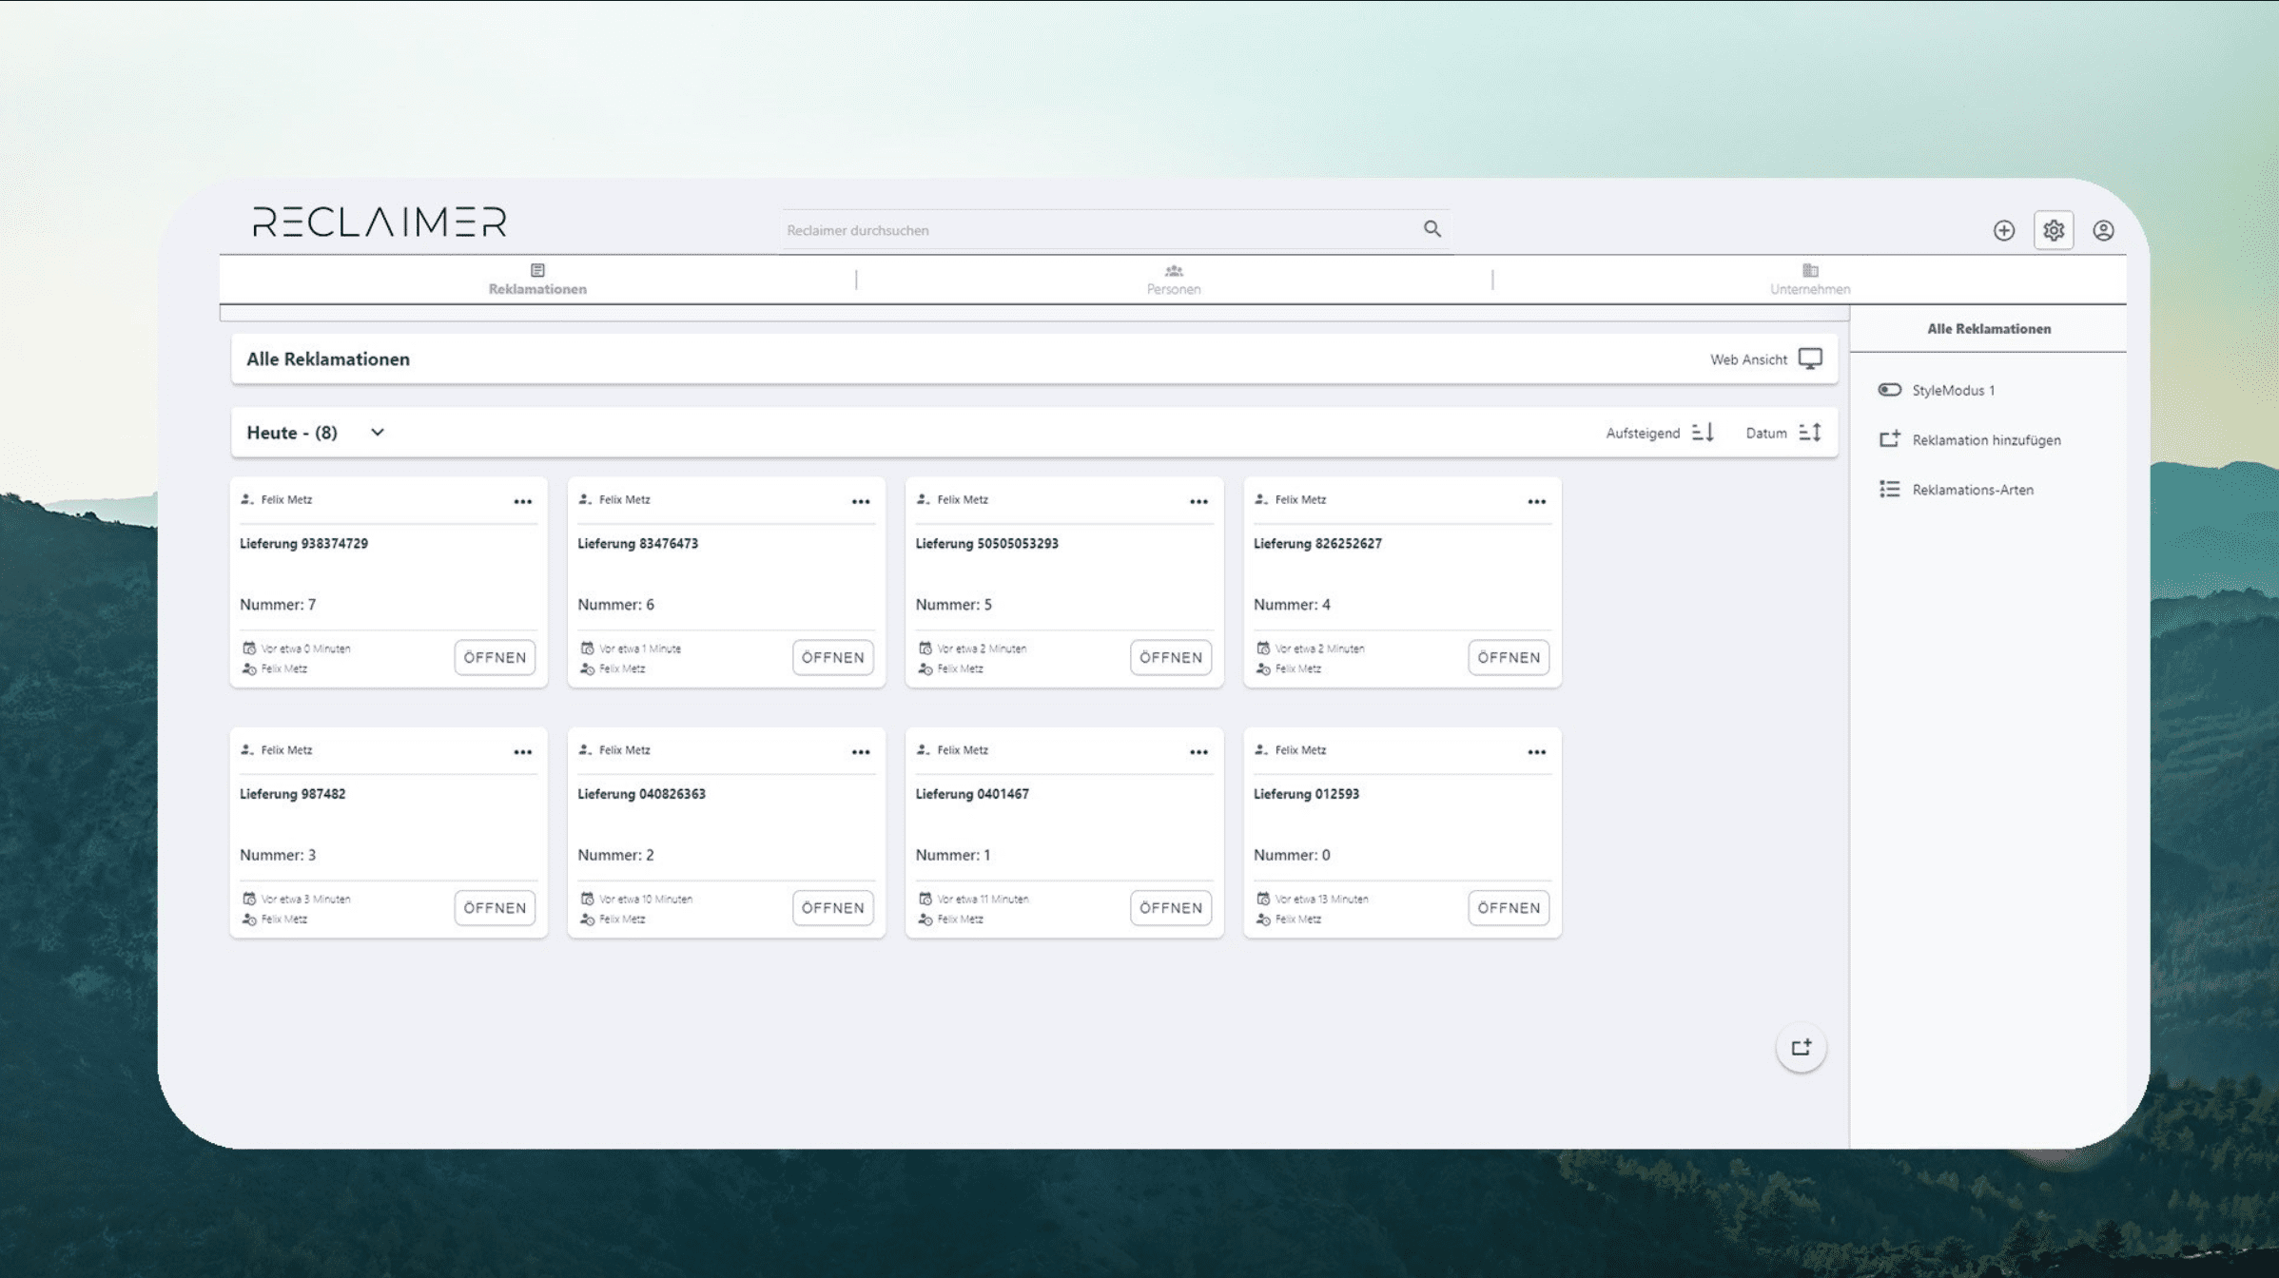The width and height of the screenshot is (2279, 1278).
Task: Click the search magnifier icon
Action: [1432, 229]
